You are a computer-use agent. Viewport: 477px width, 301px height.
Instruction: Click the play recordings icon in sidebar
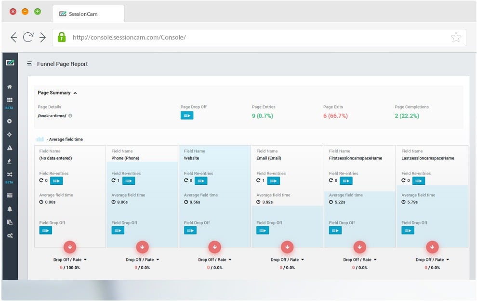pos(10,122)
